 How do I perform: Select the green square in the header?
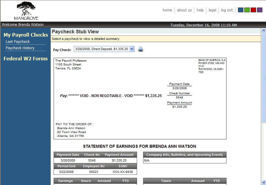(x=247, y=10)
